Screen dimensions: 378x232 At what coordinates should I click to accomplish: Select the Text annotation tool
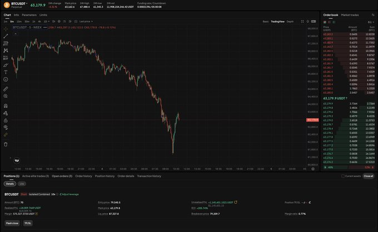coord(6,72)
